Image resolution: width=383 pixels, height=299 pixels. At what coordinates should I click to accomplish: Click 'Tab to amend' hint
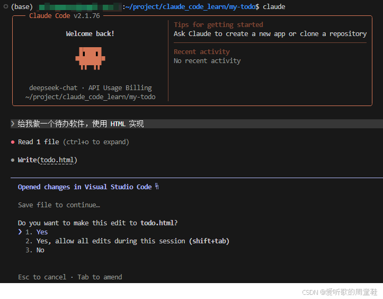point(100,277)
